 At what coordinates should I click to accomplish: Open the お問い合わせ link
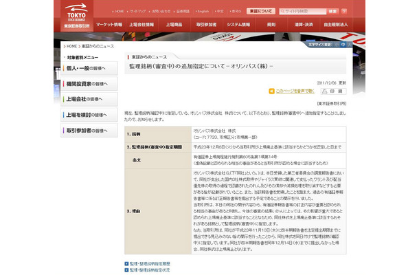coord(161,11)
